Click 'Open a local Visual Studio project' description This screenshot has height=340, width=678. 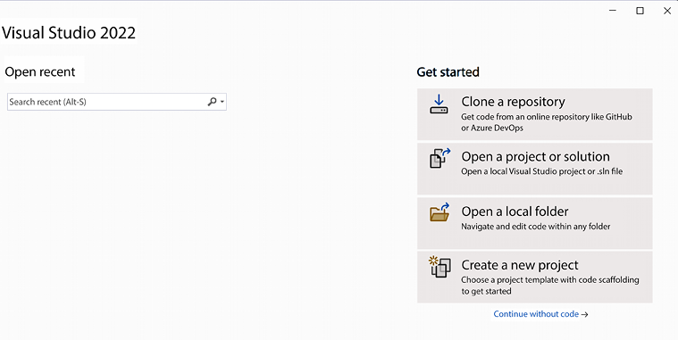click(x=542, y=171)
